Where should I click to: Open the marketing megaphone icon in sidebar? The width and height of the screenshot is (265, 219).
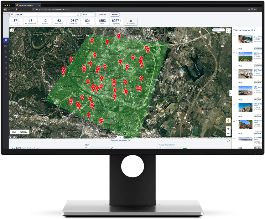point(6,63)
